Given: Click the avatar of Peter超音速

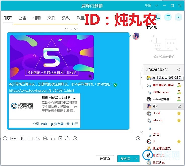Looking at the screenshot, I should [x=149, y=99].
